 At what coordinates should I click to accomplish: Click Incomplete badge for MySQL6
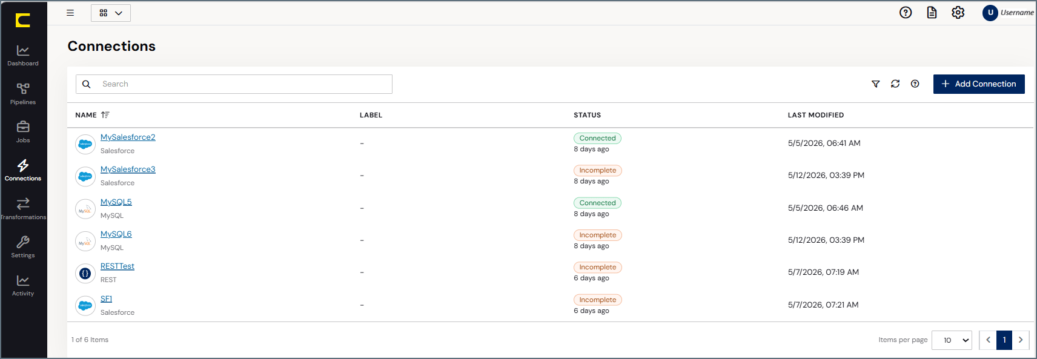(598, 235)
